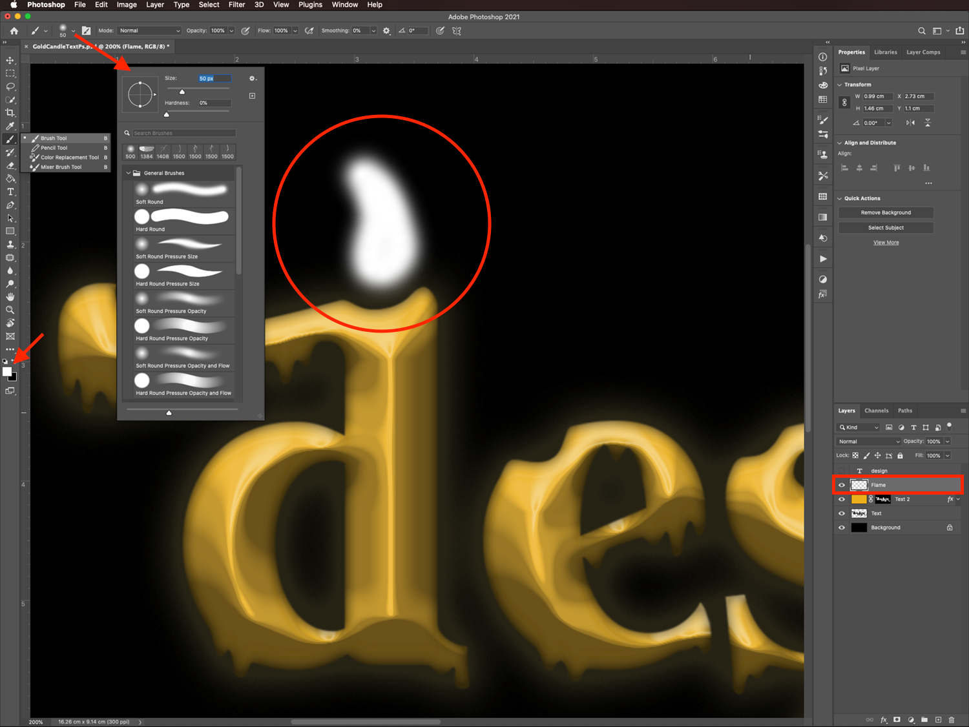969x727 pixels.
Task: Select the Hand tool
Action: pyautogui.click(x=10, y=297)
